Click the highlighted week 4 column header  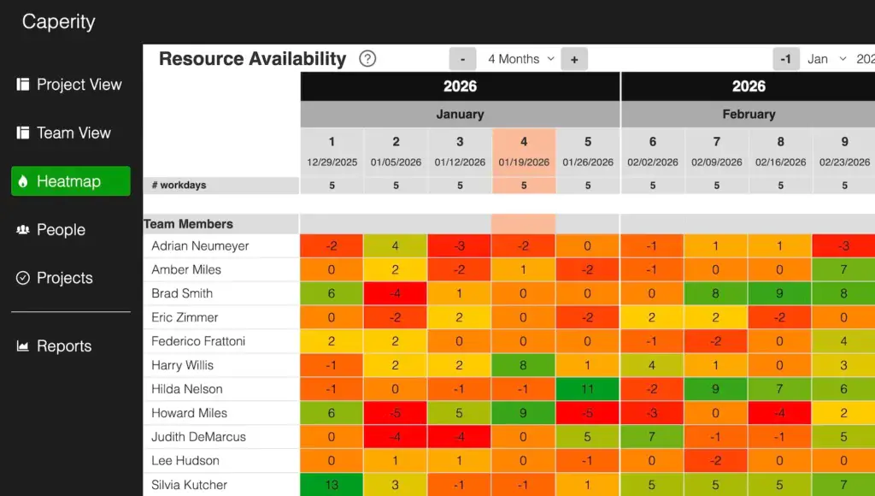tap(523, 151)
